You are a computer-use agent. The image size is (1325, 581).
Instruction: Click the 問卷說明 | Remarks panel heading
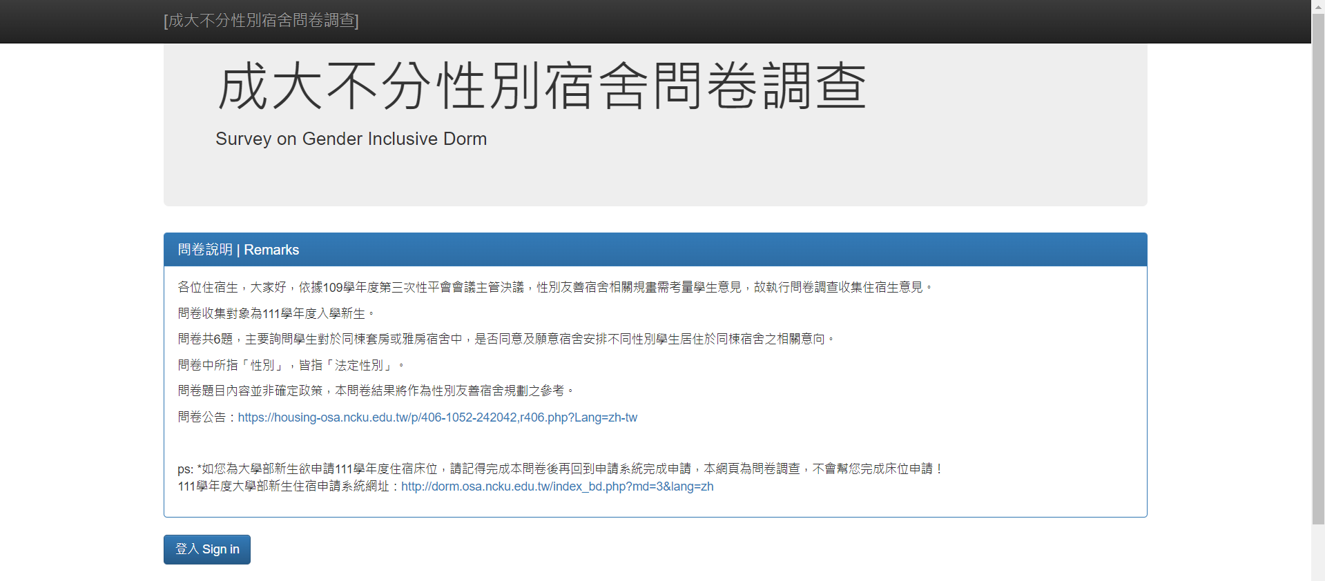(x=655, y=250)
